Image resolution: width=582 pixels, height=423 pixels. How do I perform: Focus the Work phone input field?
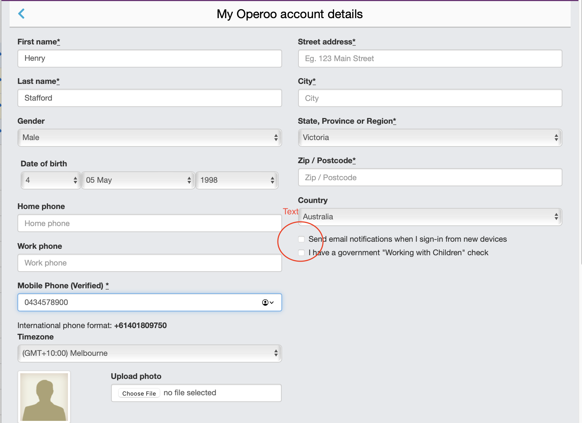[x=149, y=263]
